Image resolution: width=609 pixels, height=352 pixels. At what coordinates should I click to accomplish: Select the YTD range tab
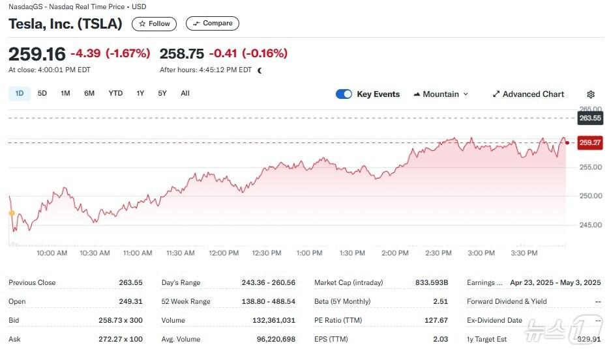(x=115, y=93)
